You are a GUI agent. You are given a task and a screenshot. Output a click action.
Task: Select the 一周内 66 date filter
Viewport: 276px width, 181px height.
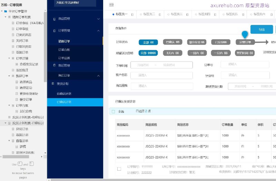click(197, 53)
